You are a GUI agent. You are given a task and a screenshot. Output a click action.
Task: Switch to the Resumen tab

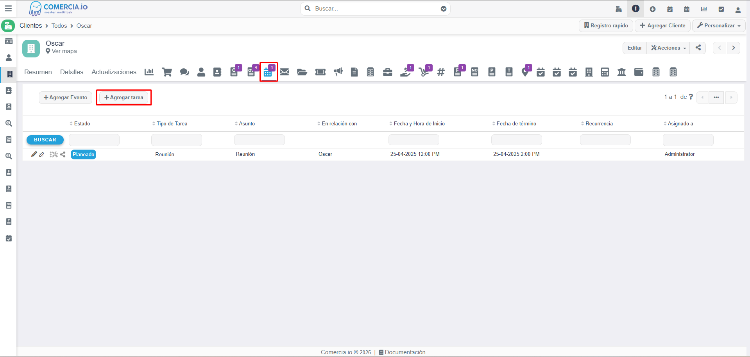[38, 72]
